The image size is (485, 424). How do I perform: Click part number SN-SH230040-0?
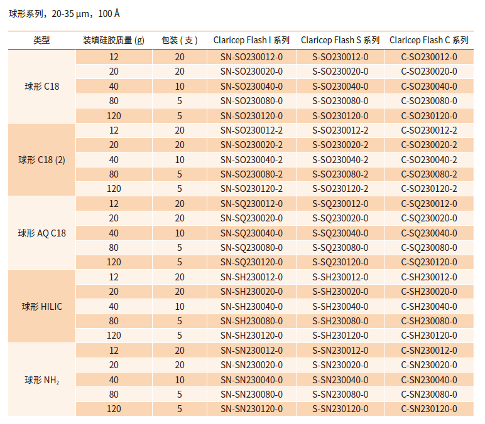251,306
